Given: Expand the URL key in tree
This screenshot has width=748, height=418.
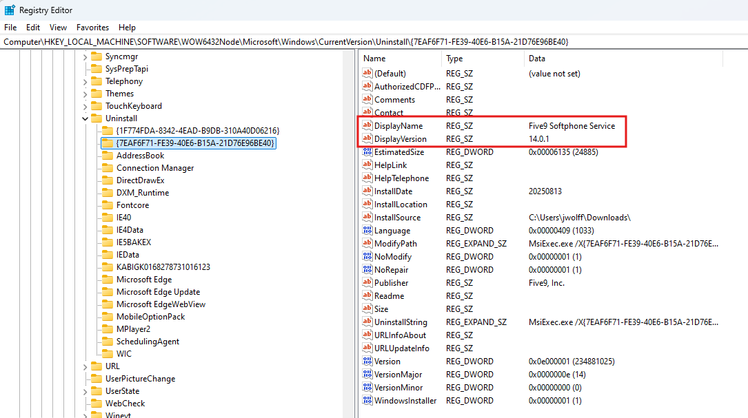Looking at the screenshot, I should [x=85, y=366].
